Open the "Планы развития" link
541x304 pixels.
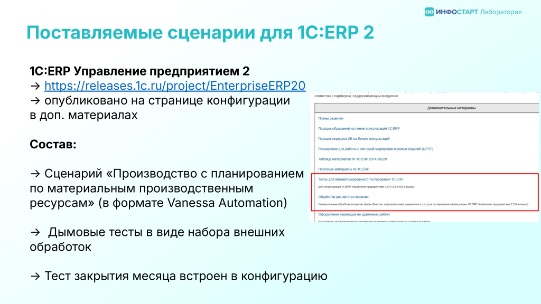(331, 119)
